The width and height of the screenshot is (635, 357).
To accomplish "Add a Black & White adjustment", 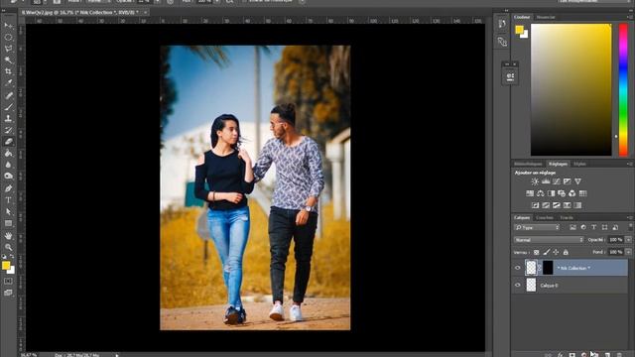I will coord(551,193).
